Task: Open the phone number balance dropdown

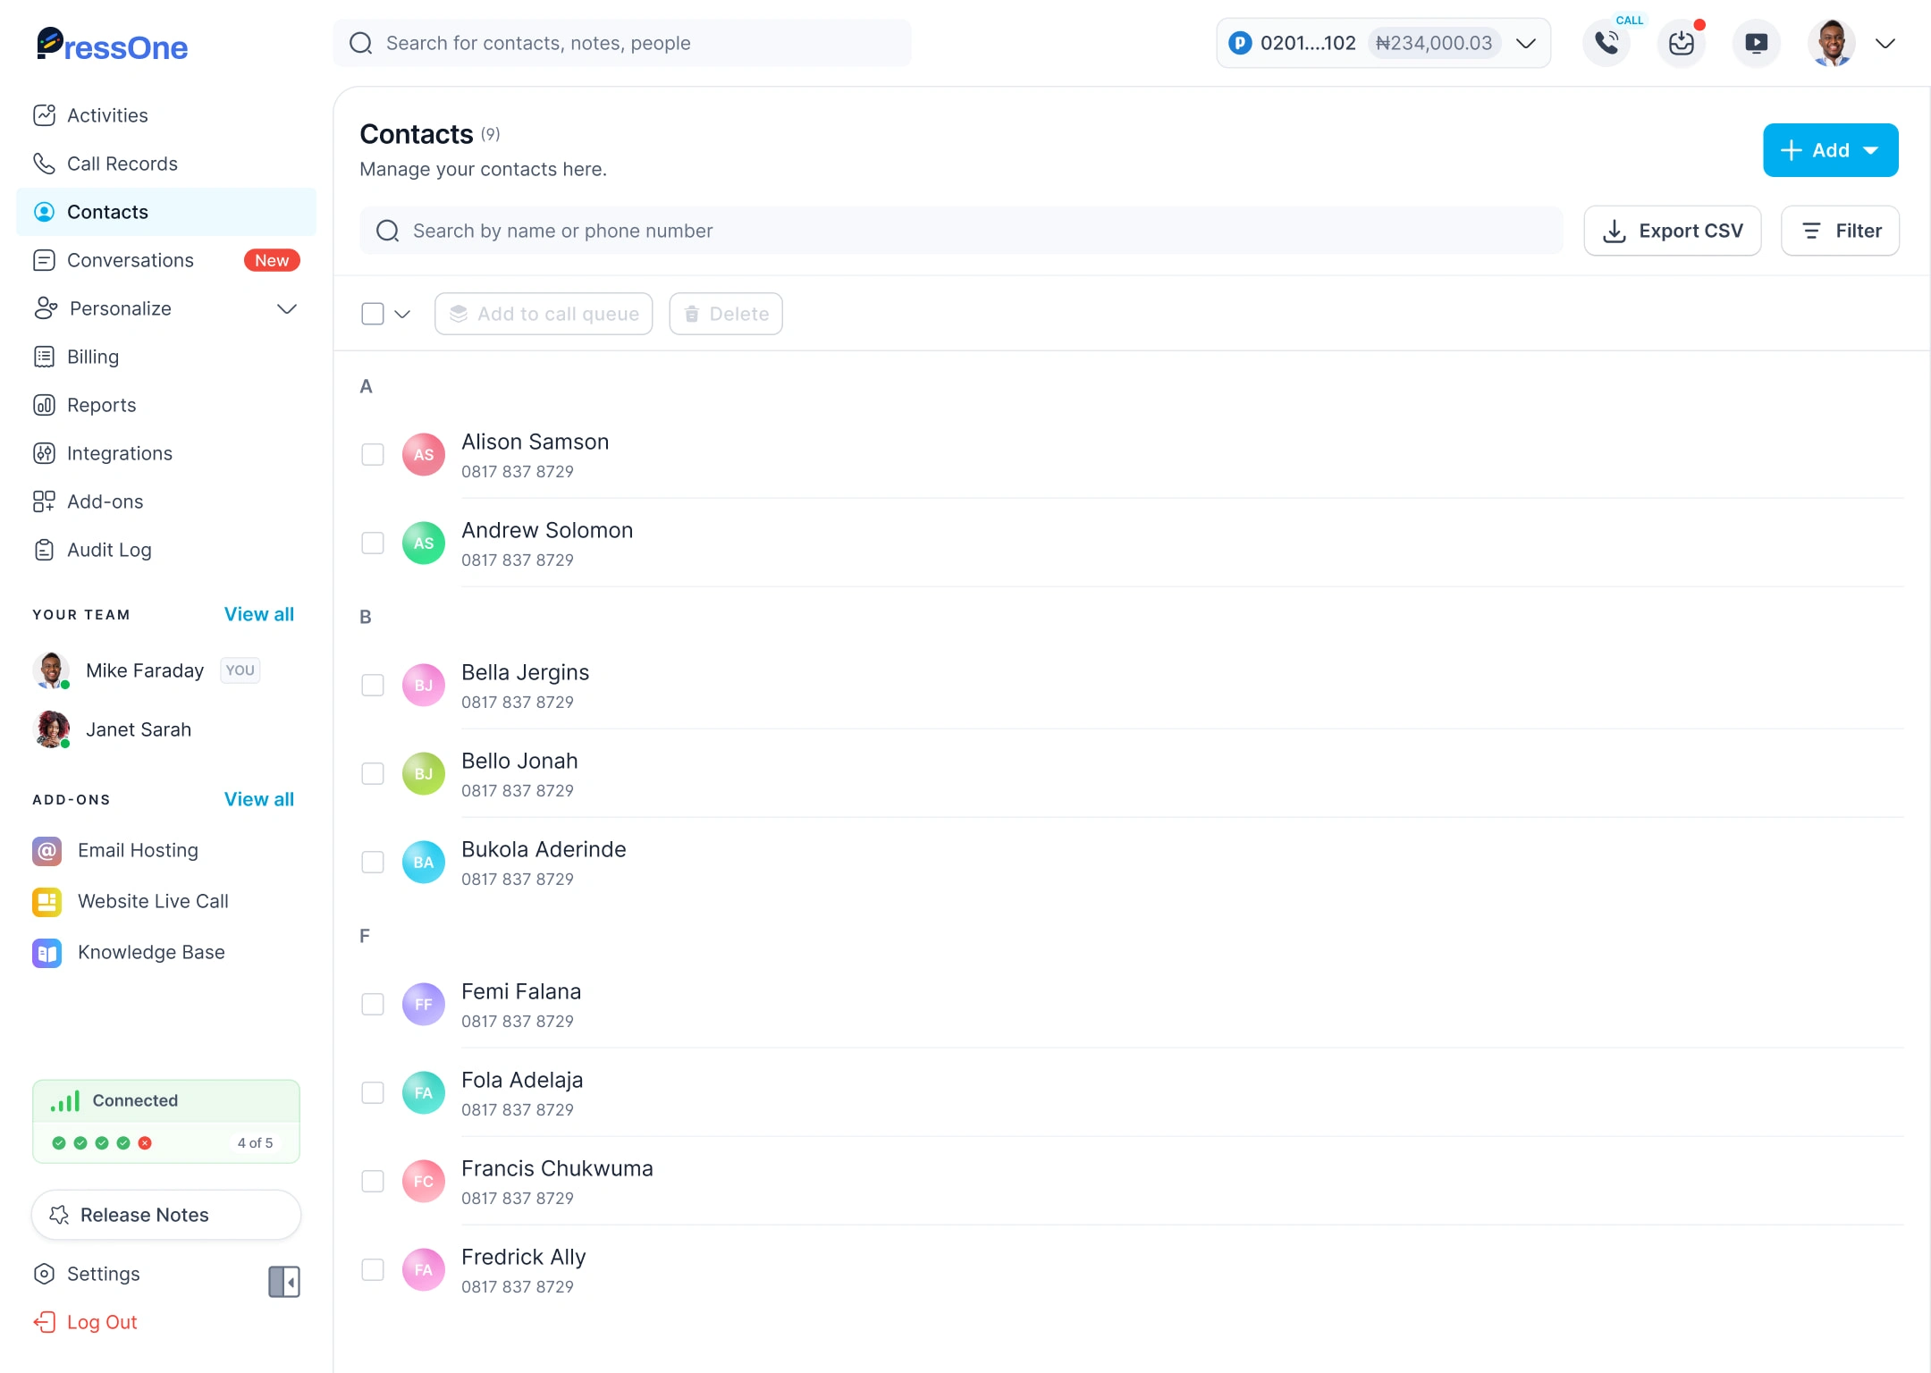Action: pos(1525,43)
